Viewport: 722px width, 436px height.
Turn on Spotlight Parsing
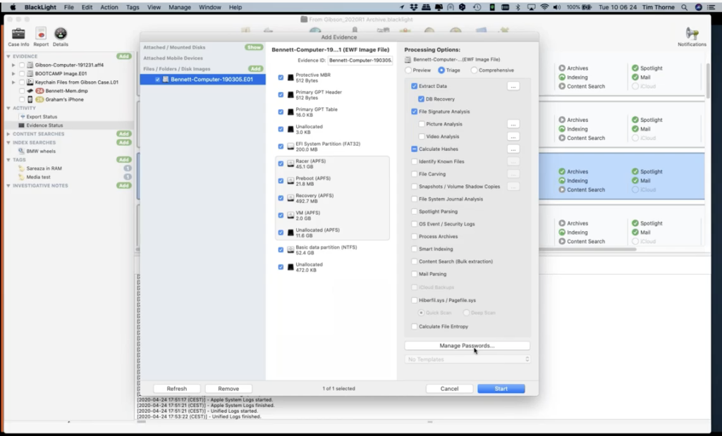(x=415, y=211)
